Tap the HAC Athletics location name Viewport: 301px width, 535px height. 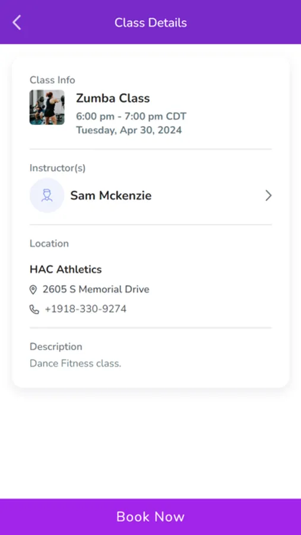point(65,269)
